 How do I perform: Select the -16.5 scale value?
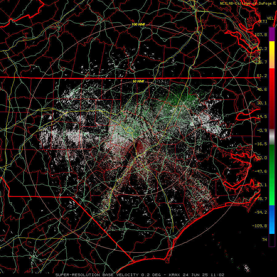261,144
